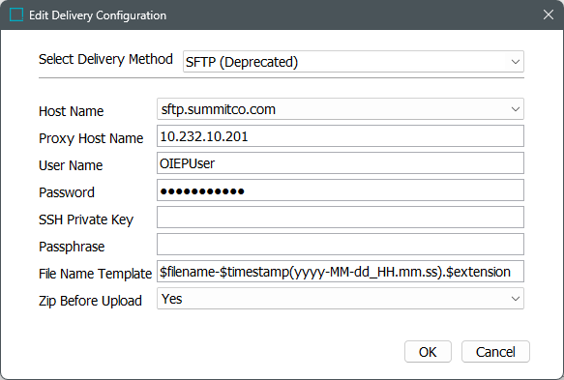Focus the Proxy Host Name input field
The width and height of the screenshot is (564, 380).
tap(341, 136)
